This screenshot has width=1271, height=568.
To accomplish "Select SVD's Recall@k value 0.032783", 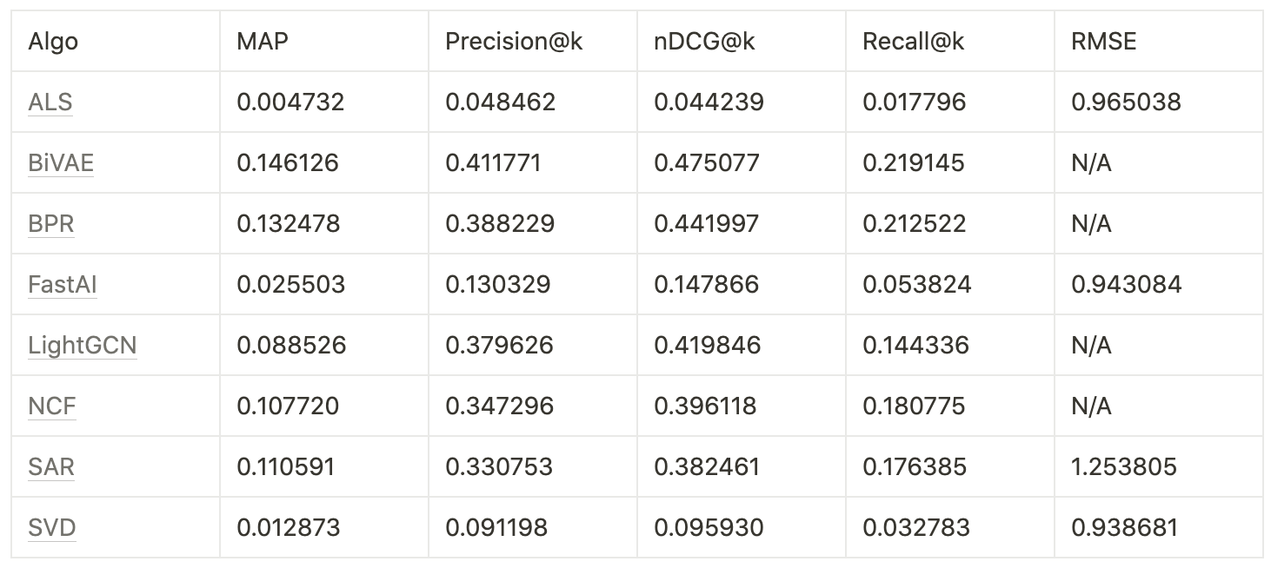I will (915, 528).
